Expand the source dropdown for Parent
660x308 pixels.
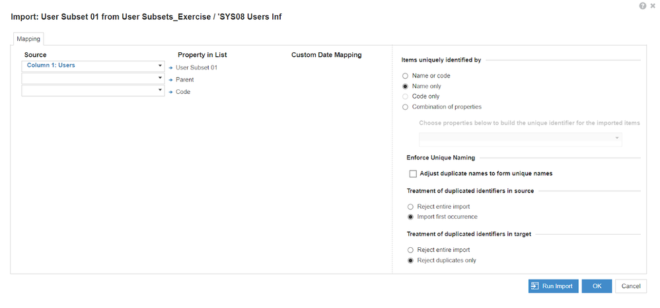click(93, 79)
